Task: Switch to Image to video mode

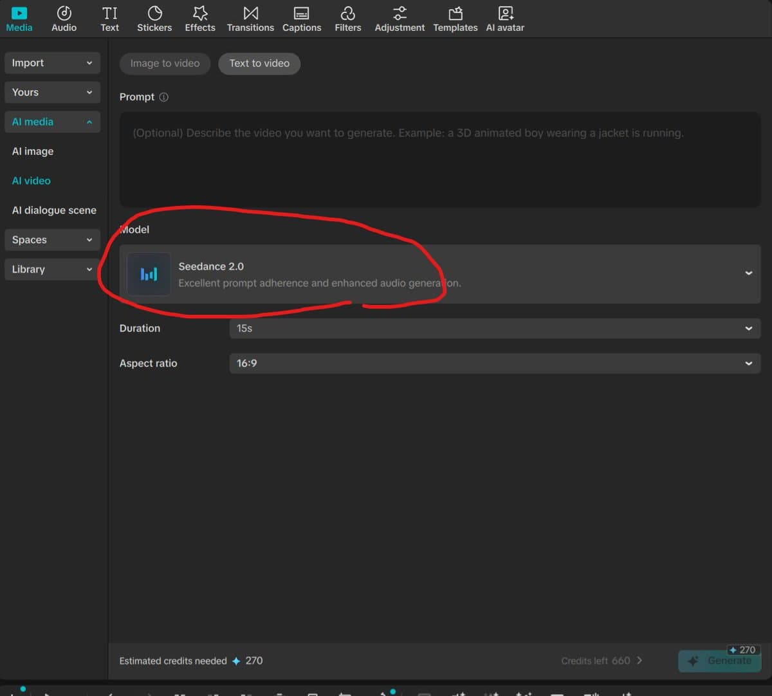Action: click(x=165, y=63)
